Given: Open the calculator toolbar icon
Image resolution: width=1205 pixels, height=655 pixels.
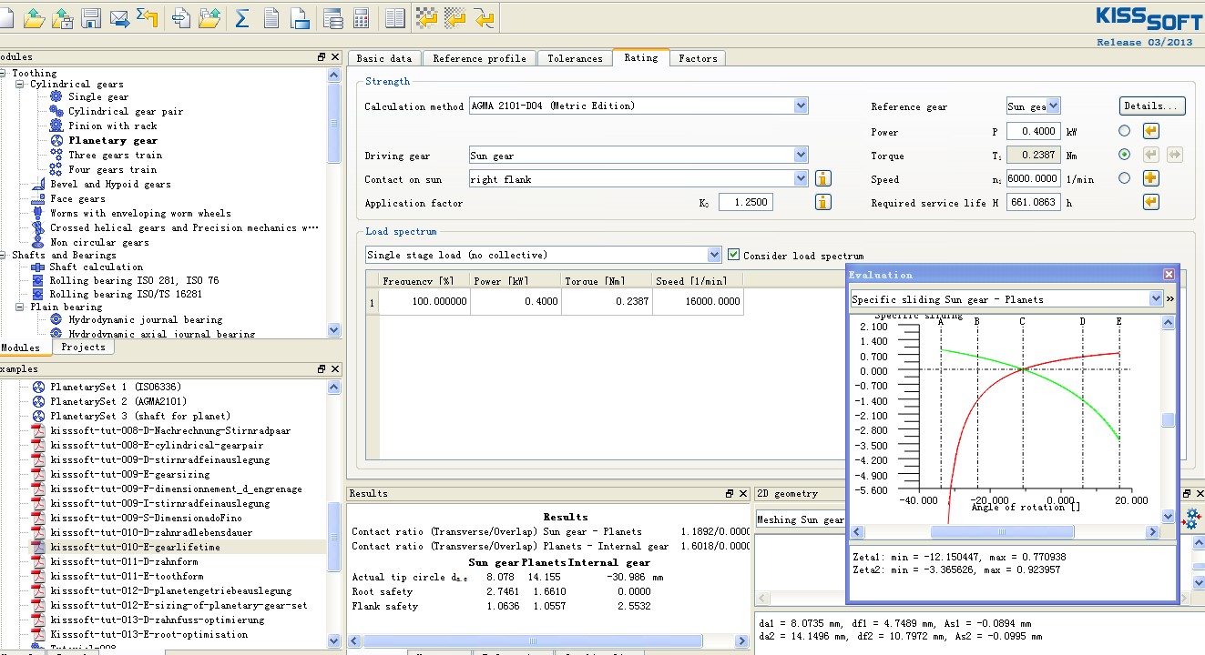Looking at the screenshot, I should click(361, 17).
